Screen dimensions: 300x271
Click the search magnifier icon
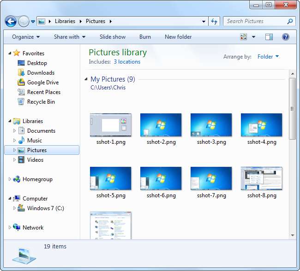290,21
